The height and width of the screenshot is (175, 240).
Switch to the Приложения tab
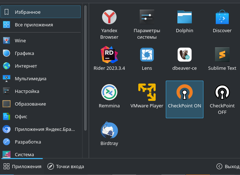tap(22, 166)
